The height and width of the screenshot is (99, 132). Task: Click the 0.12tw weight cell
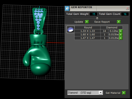114,31
